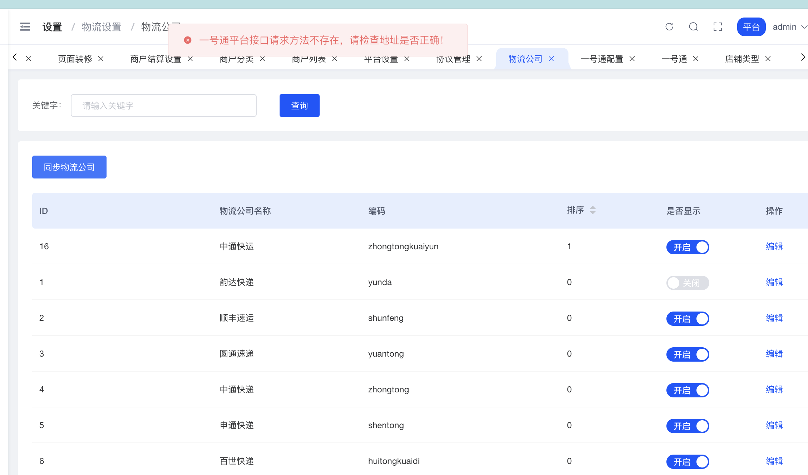Edit the 申通快递 row
This screenshot has width=808, height=475.
[774, 425]
